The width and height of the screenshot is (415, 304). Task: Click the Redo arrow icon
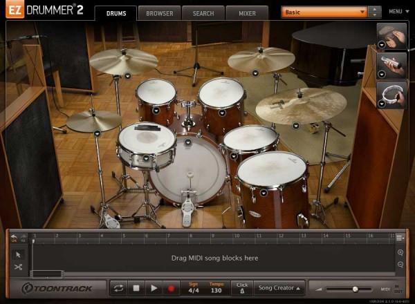coord(24,238)
